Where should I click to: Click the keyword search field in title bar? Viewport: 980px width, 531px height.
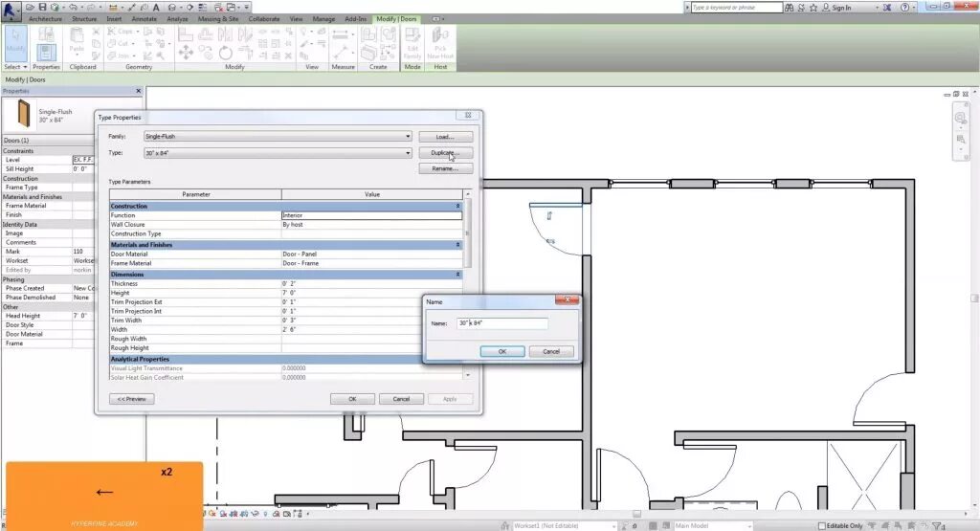pos(736,8)
